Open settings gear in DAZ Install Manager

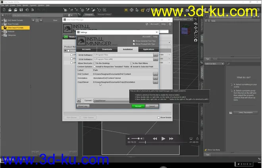[170, 24]
